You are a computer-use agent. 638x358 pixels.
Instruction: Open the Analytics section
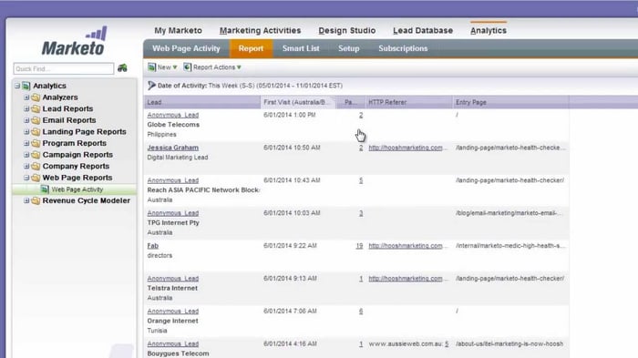[x=489, y=30]
